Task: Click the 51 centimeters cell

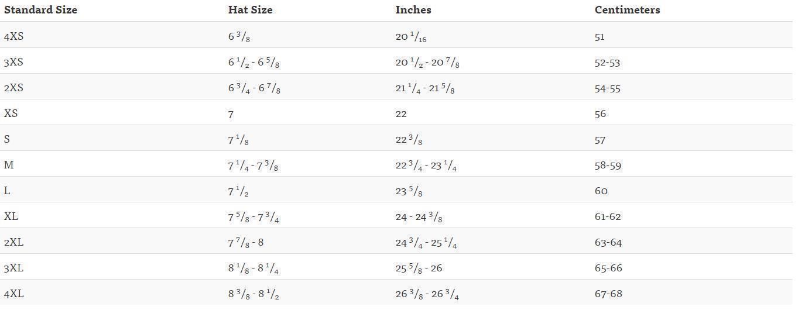Action: click(600, 37)
